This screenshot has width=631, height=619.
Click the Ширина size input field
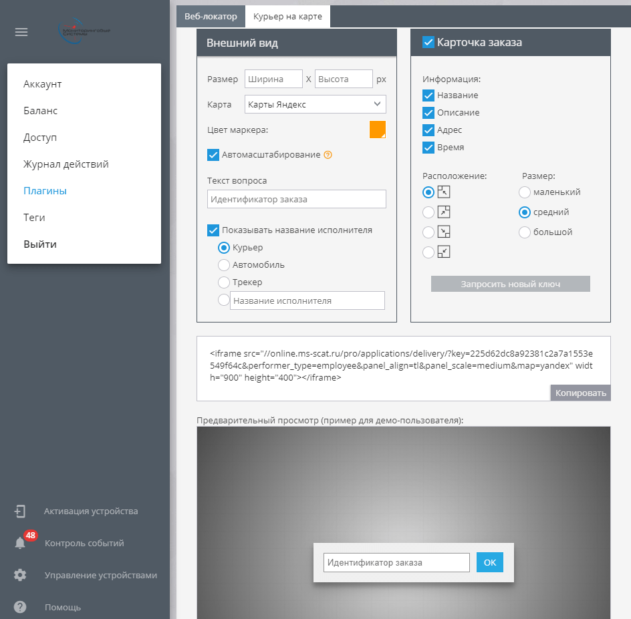coord(273,79)
